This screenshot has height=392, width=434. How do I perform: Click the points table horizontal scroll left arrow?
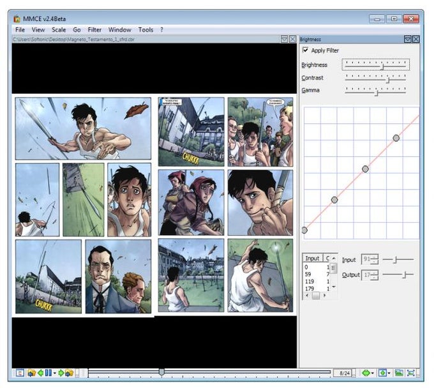click(307, 296)
